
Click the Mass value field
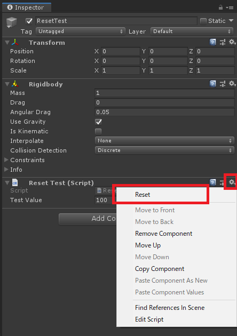point(164,93)
